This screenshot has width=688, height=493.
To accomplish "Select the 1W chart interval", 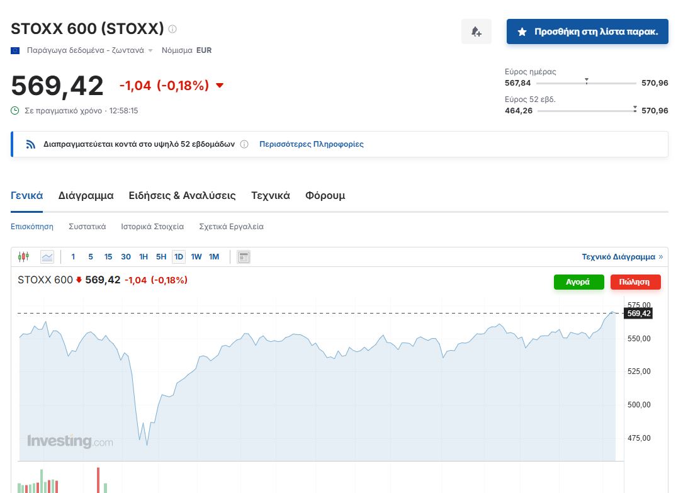I will 196,257.
